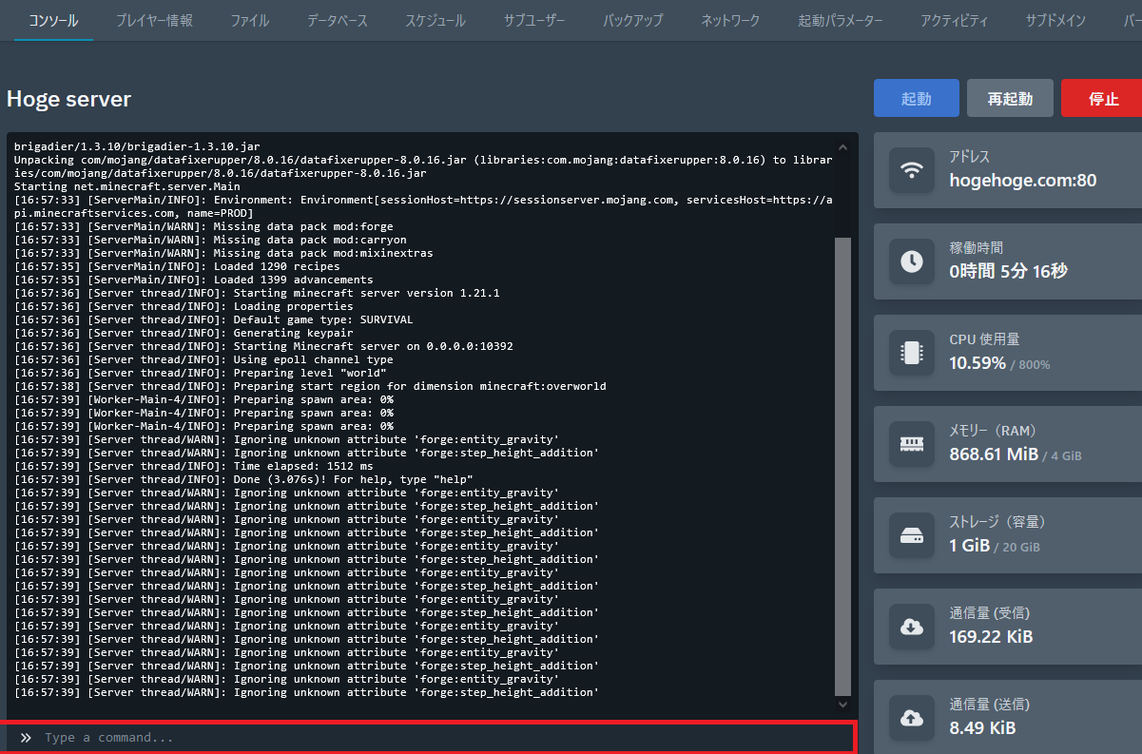Click the CPU chip icon
Viewport: 1142px width, 754px height.
point(912,353)
